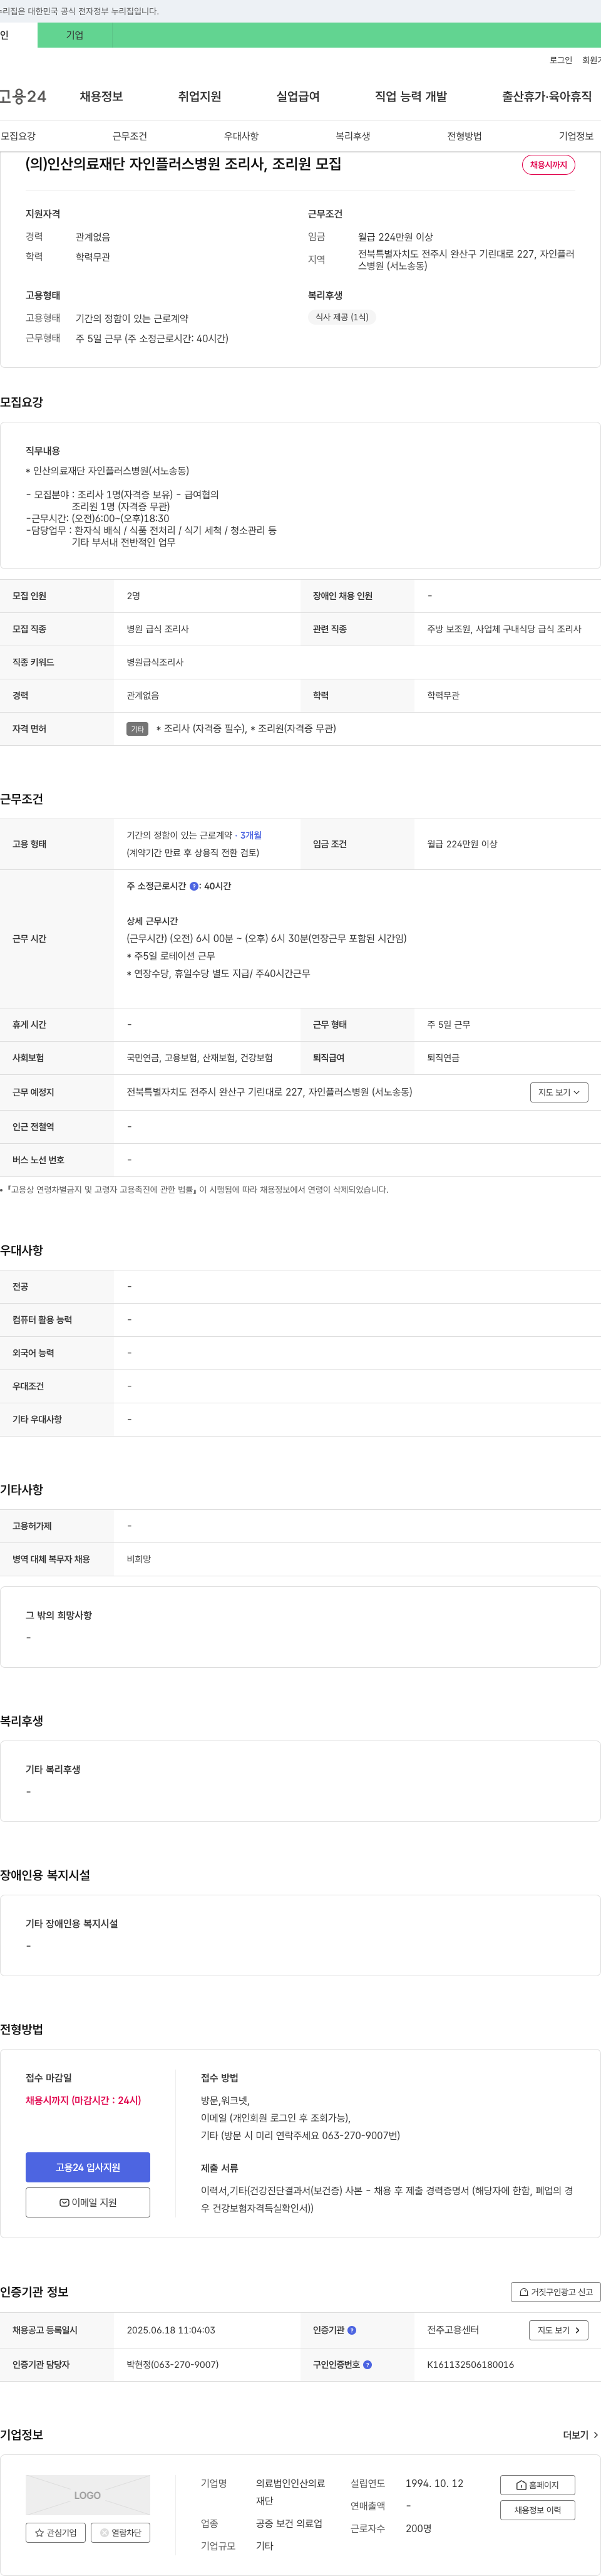Click the 고용24 입사지원 button

pos(88,2167)
